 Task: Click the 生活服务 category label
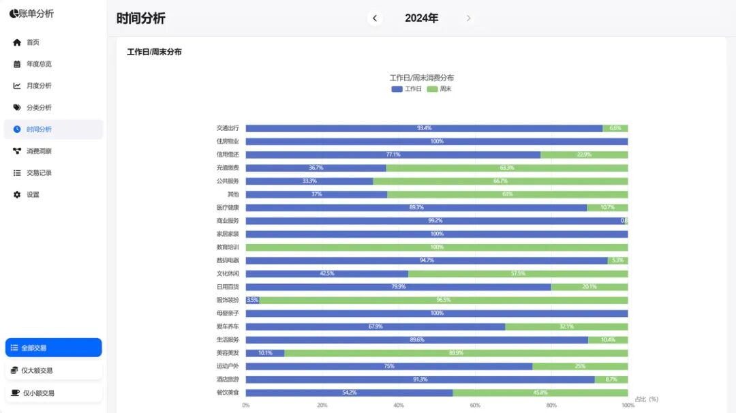[x=228, y=340]
